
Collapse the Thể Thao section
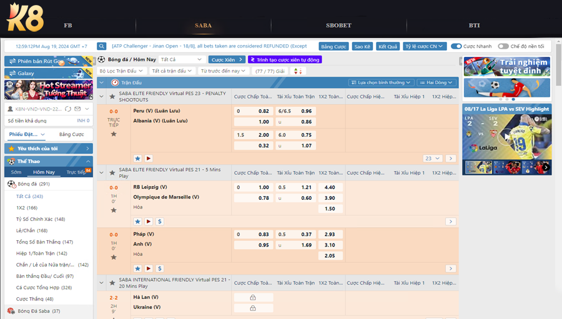(88, 161)
